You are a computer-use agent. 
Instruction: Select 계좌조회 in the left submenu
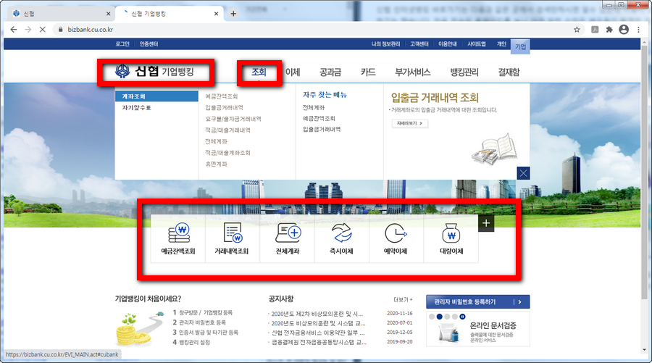[156, 96]
